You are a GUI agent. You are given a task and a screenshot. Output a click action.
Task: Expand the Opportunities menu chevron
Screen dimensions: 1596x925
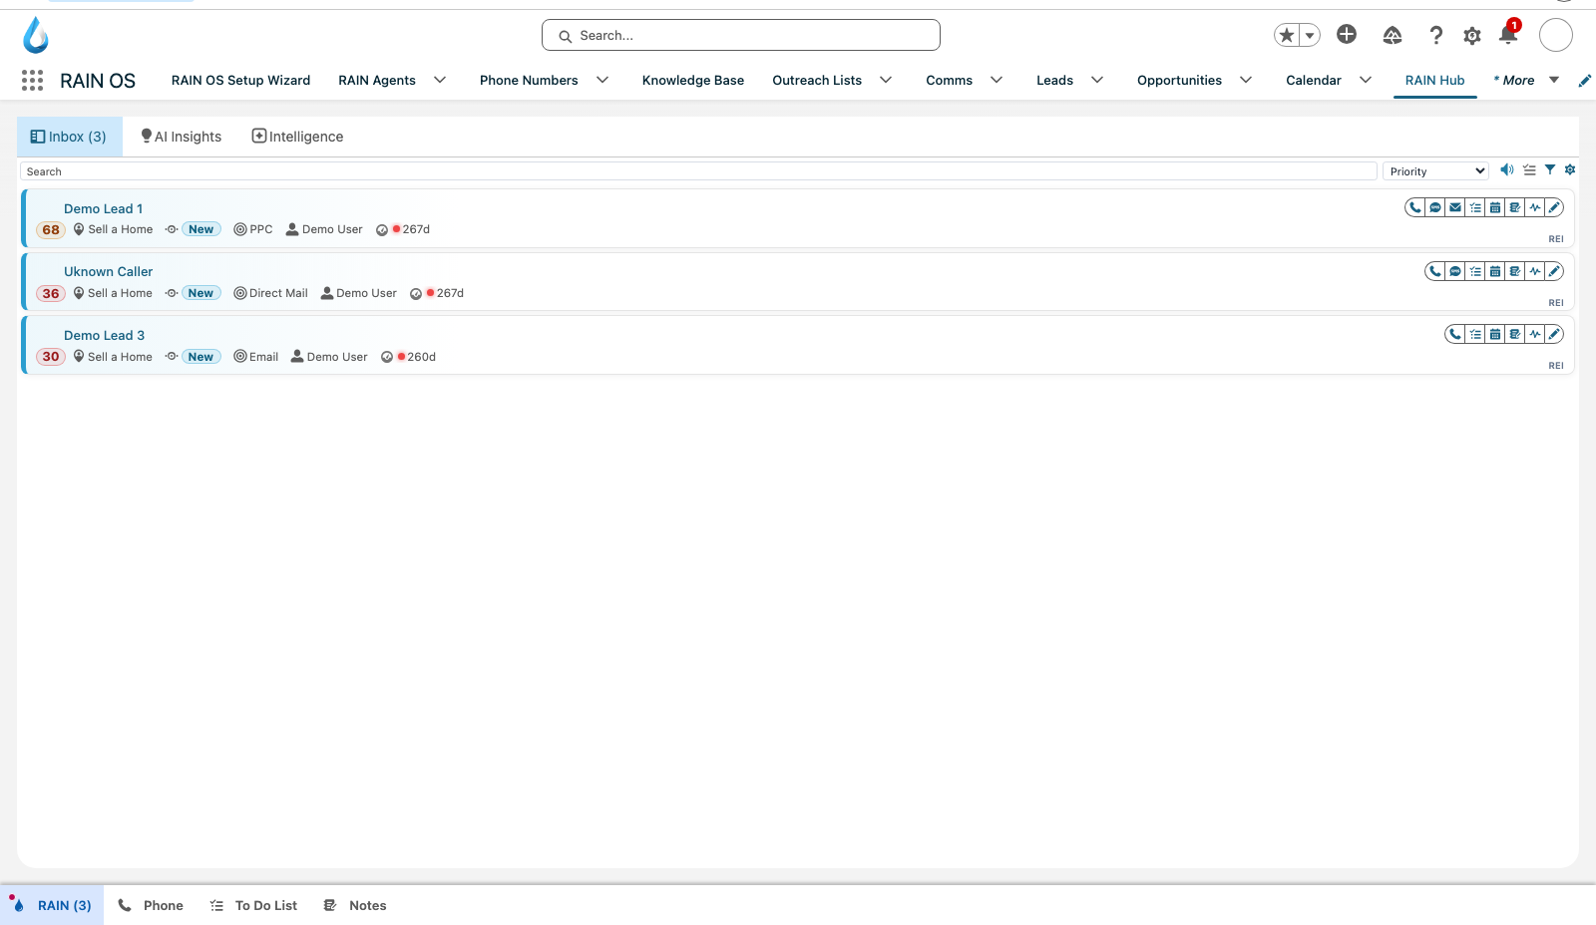1246,80
